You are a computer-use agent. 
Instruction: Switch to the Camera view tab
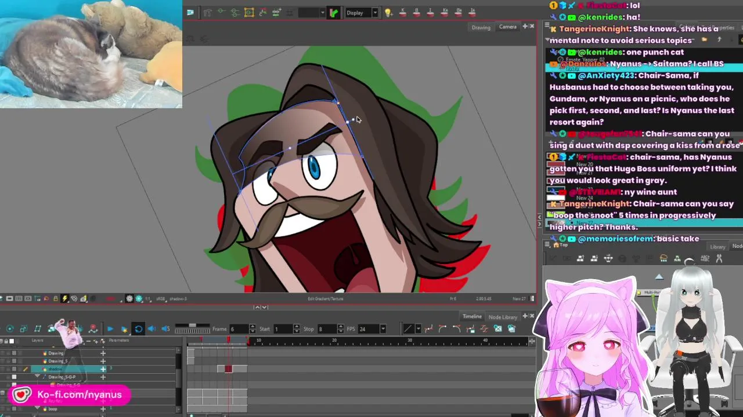[x=507, y=27]
